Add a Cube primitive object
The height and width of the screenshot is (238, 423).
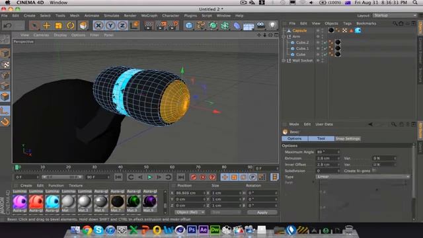coord(189,26)
